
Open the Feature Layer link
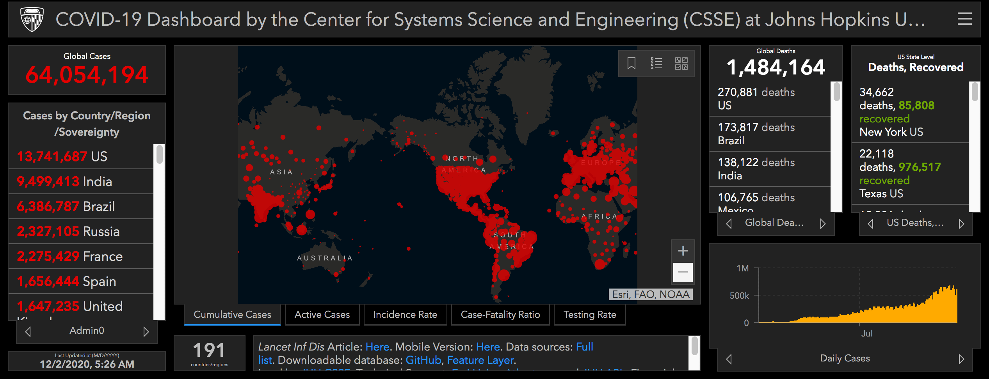[480, 360]
